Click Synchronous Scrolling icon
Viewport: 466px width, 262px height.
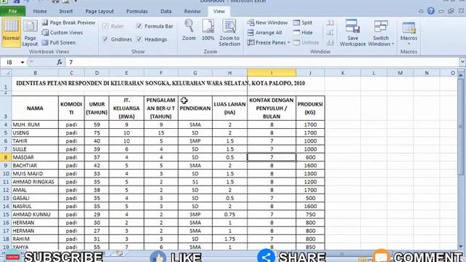tap(330, 33)
